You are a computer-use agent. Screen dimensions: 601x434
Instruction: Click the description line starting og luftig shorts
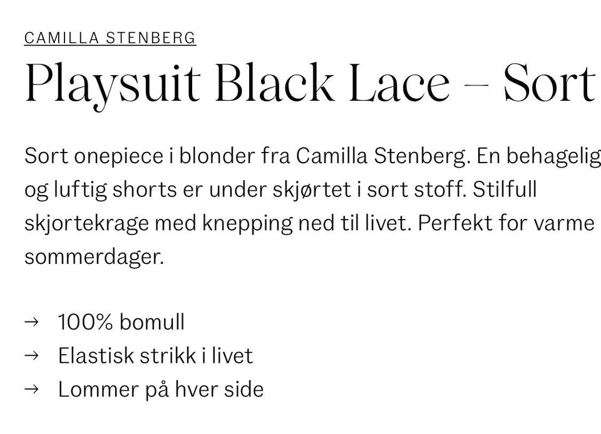point(280,190)
